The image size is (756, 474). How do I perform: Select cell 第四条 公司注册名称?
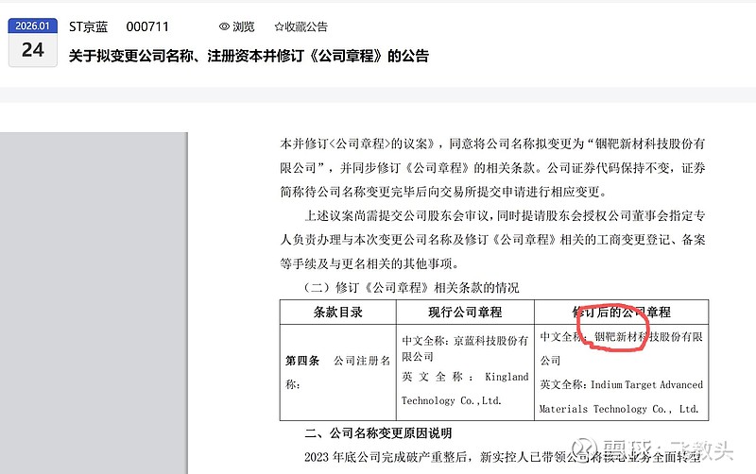[338, 372]
